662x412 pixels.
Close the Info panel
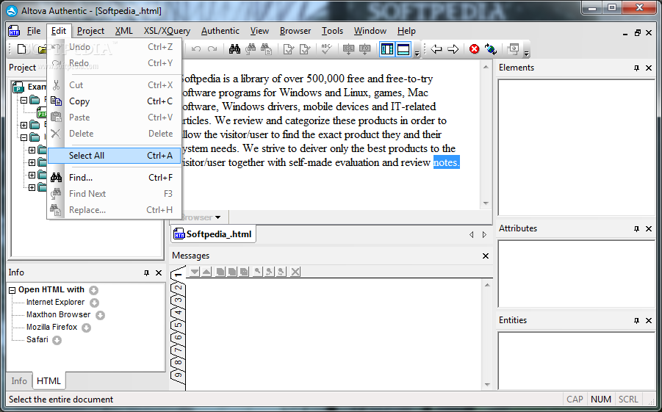pyautogui.click(x=159, y=273)
